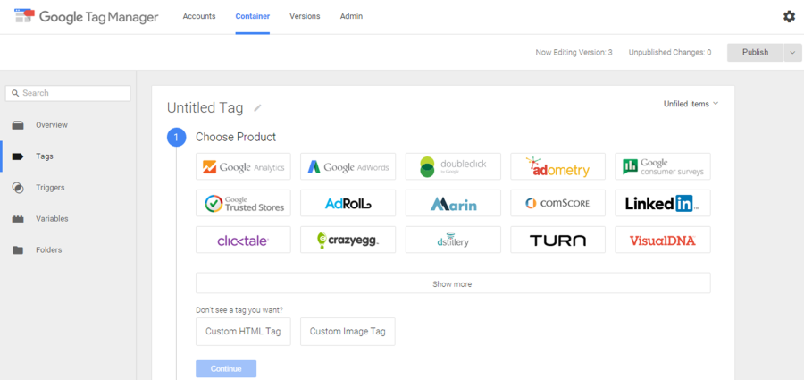804x380 pixels.
Task: Choose the Google Analytics product tile
Action: coord(243,166)
